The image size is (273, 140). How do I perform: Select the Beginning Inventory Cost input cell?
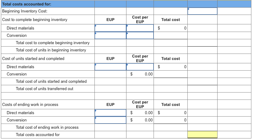tap(202, 11)
